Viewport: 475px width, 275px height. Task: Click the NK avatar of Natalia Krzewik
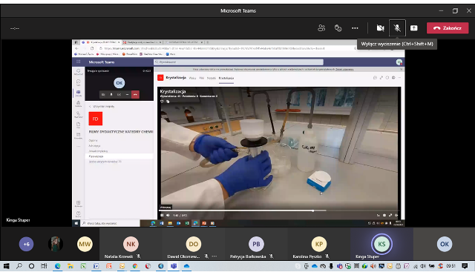131,244
